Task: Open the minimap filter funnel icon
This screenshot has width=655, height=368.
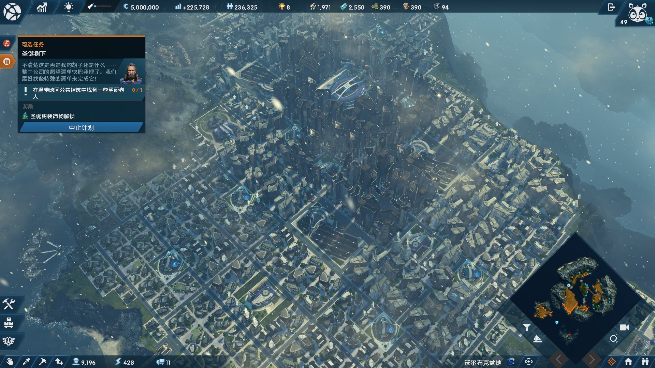Action: pos(526,327)
